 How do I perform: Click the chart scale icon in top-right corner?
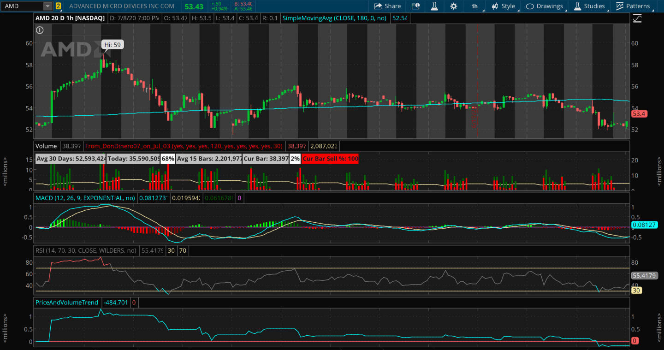(637, 18)
